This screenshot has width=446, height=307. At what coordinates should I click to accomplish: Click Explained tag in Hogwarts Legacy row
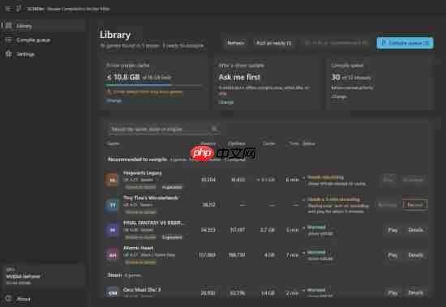point(172,187)
